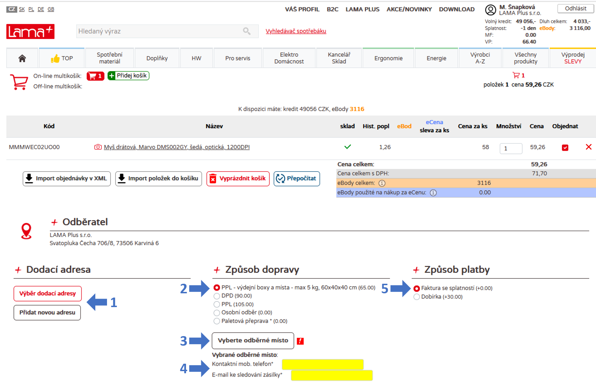Open cart summary icon above položek 1
The width and height of the screenshot is (596, 386).
click(516, 75)
